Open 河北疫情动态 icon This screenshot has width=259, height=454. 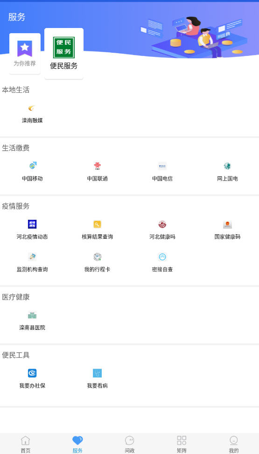[32, 224]
